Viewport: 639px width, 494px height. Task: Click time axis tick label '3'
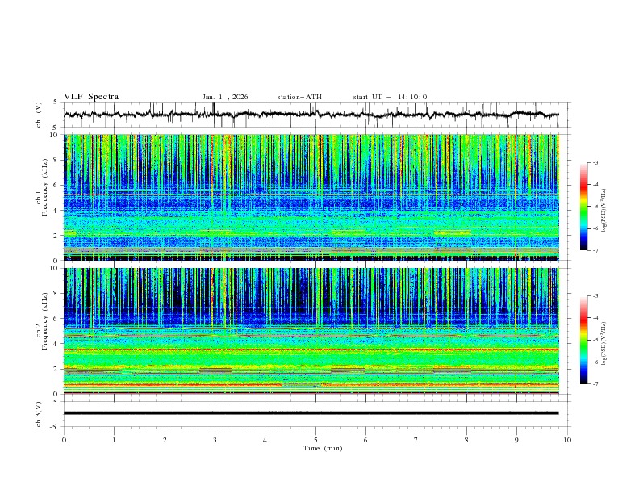pos(215,440)
